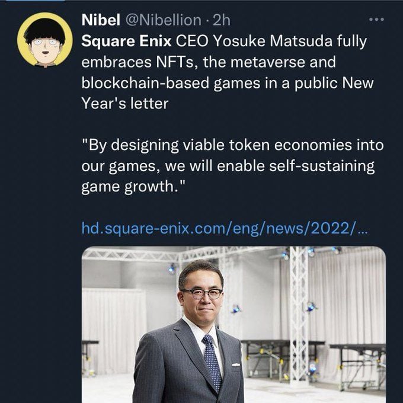The width and height of the screenshot is (403, 403).
Task: Open the hd.square-enix.com news link
Action: [225, 229]
